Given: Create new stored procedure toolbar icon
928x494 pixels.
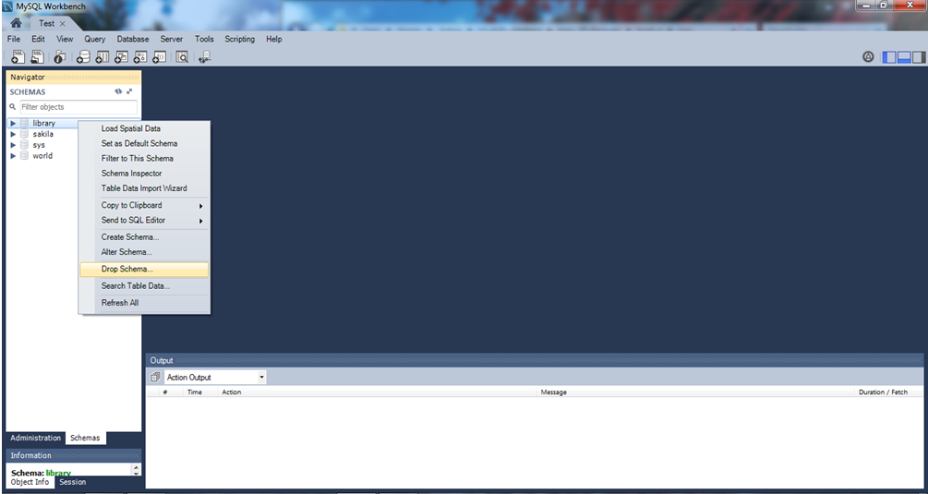Looking at the screenshot, I should pos(140,57).
